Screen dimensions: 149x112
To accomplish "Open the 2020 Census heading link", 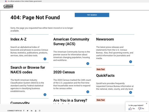I will click(64, 72).
